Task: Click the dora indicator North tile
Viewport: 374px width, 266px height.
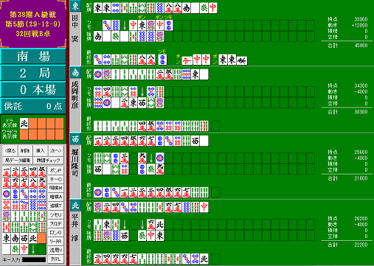Action: click(x=24, y=123)
